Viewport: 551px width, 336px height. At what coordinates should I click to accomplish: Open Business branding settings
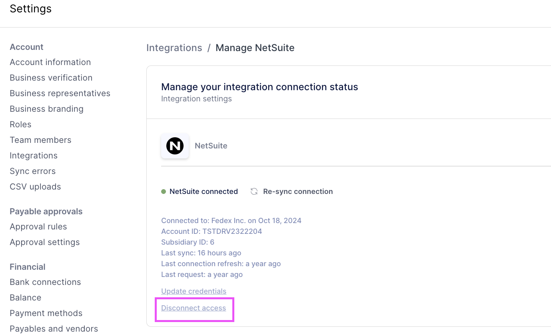(x=47, y=109)
